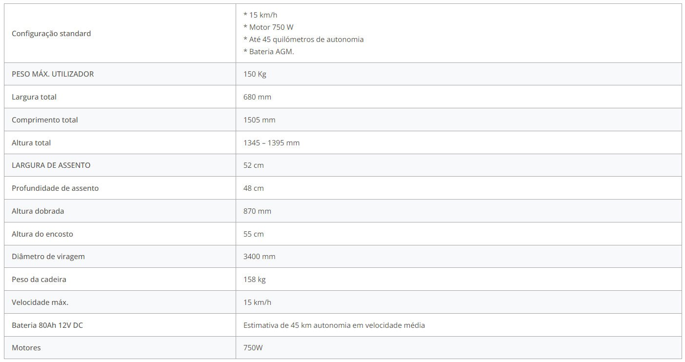Select the 'Altura total' row label
This screenshot has height=362, width=685.
(31, 143)
